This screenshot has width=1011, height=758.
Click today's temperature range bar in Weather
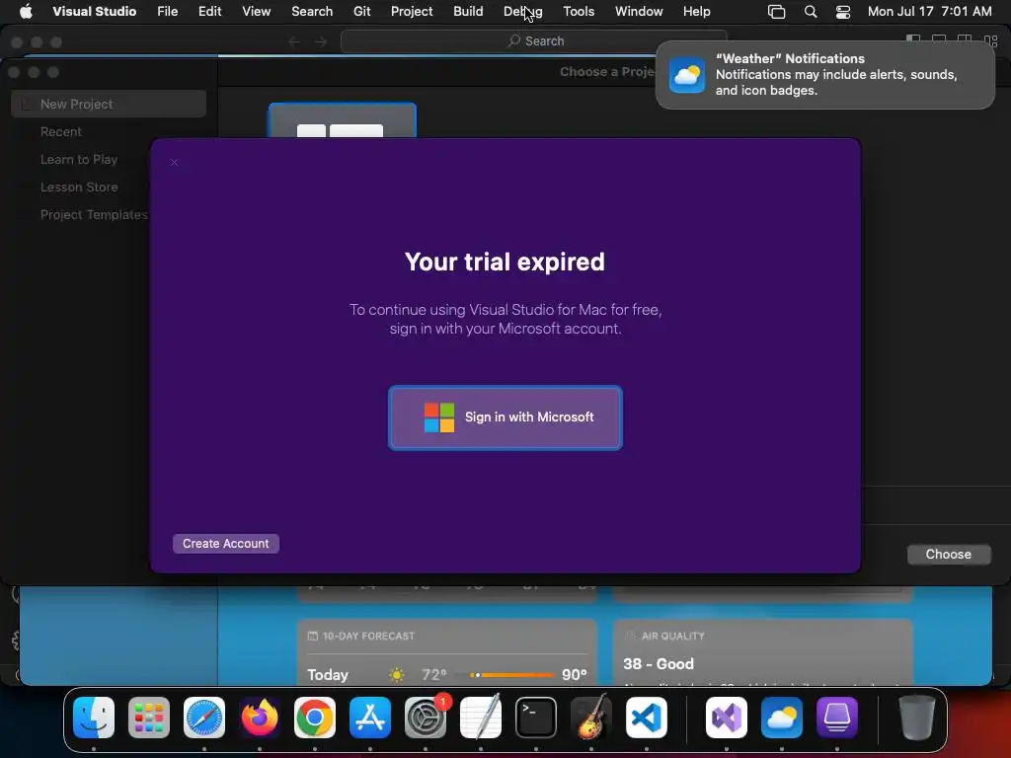(x=512, y=675)
